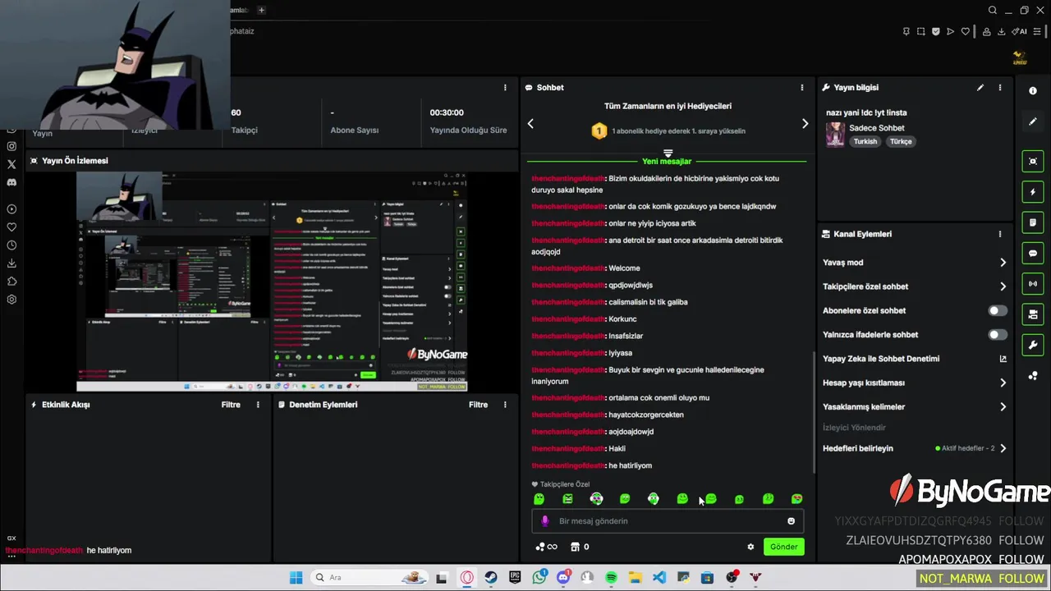Open sidebar settings gear icon
The image size is (1051, 591).
[x=11, y=300]
